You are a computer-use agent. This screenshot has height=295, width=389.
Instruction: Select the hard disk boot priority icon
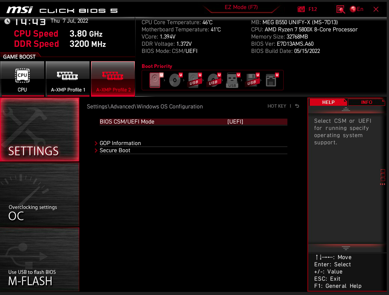tap(156, 80)
